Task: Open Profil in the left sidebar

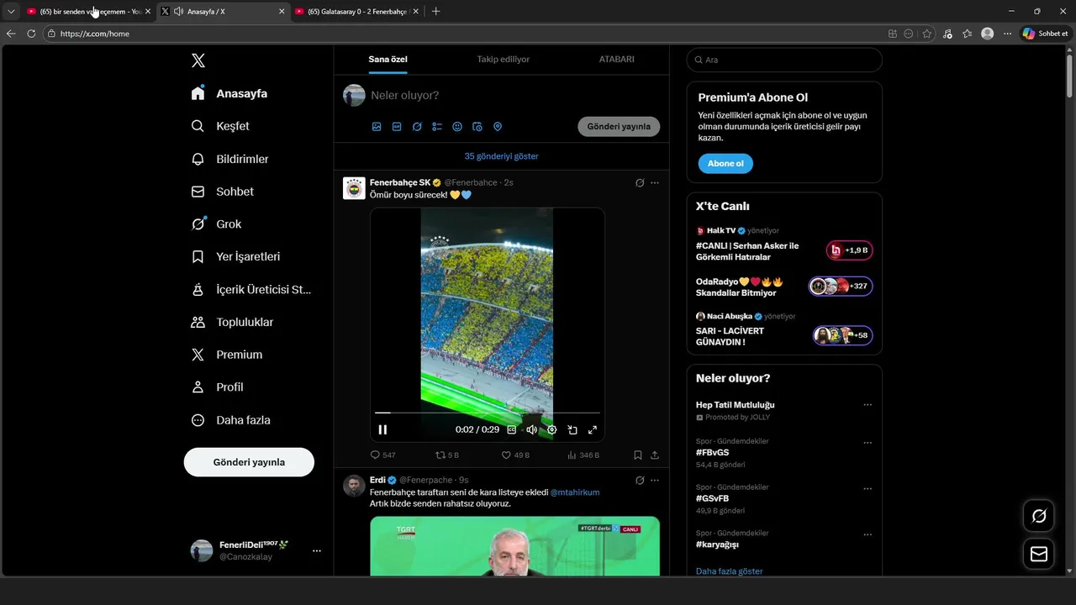Action: tap(217, 387)
